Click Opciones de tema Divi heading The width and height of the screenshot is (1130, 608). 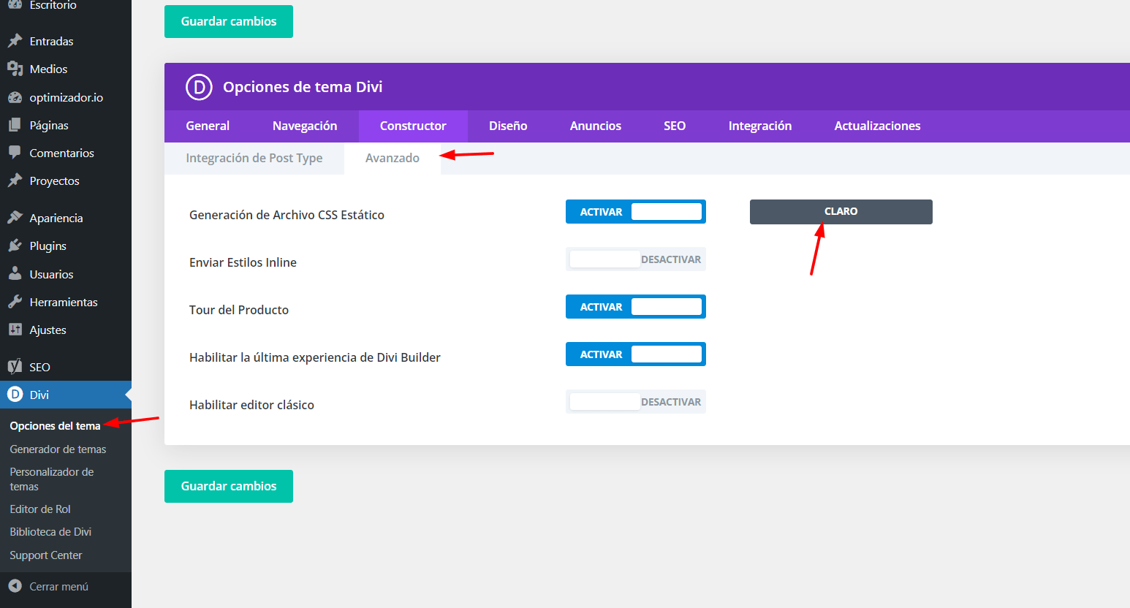click(303, 87)
